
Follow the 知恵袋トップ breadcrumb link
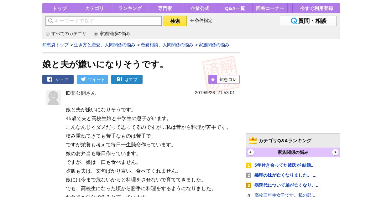click(x=55, y=45)
